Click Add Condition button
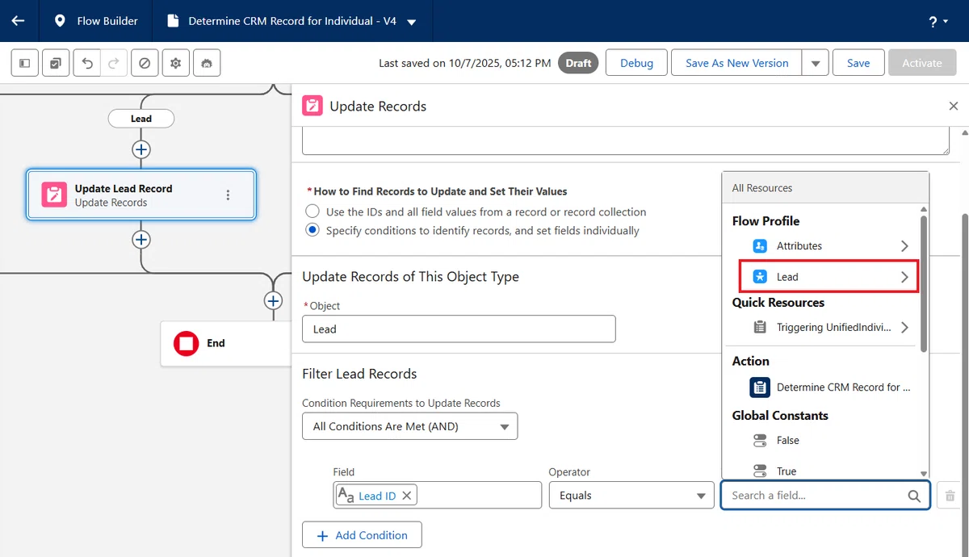Image resolution: width=969 pixels, height=557 pixels. [x=362, y=535]
